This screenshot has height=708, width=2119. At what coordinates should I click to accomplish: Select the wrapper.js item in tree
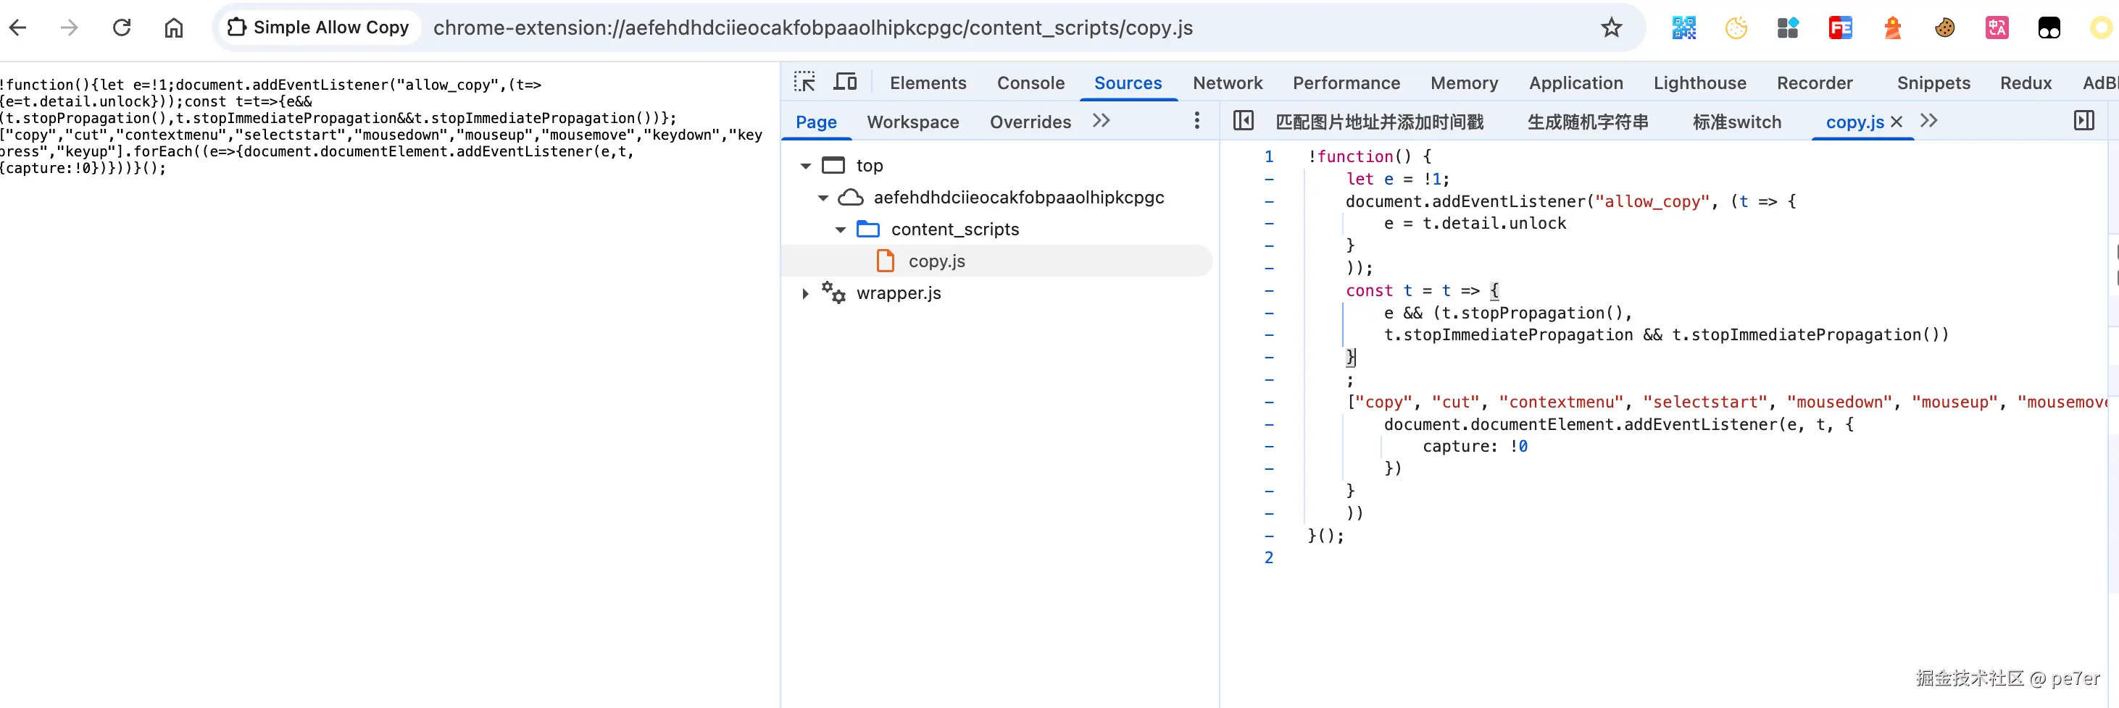pos(899,293)
